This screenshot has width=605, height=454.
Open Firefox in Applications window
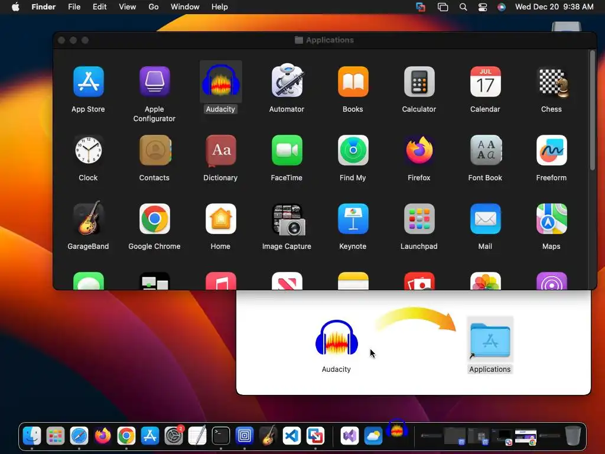pos(419,151)
